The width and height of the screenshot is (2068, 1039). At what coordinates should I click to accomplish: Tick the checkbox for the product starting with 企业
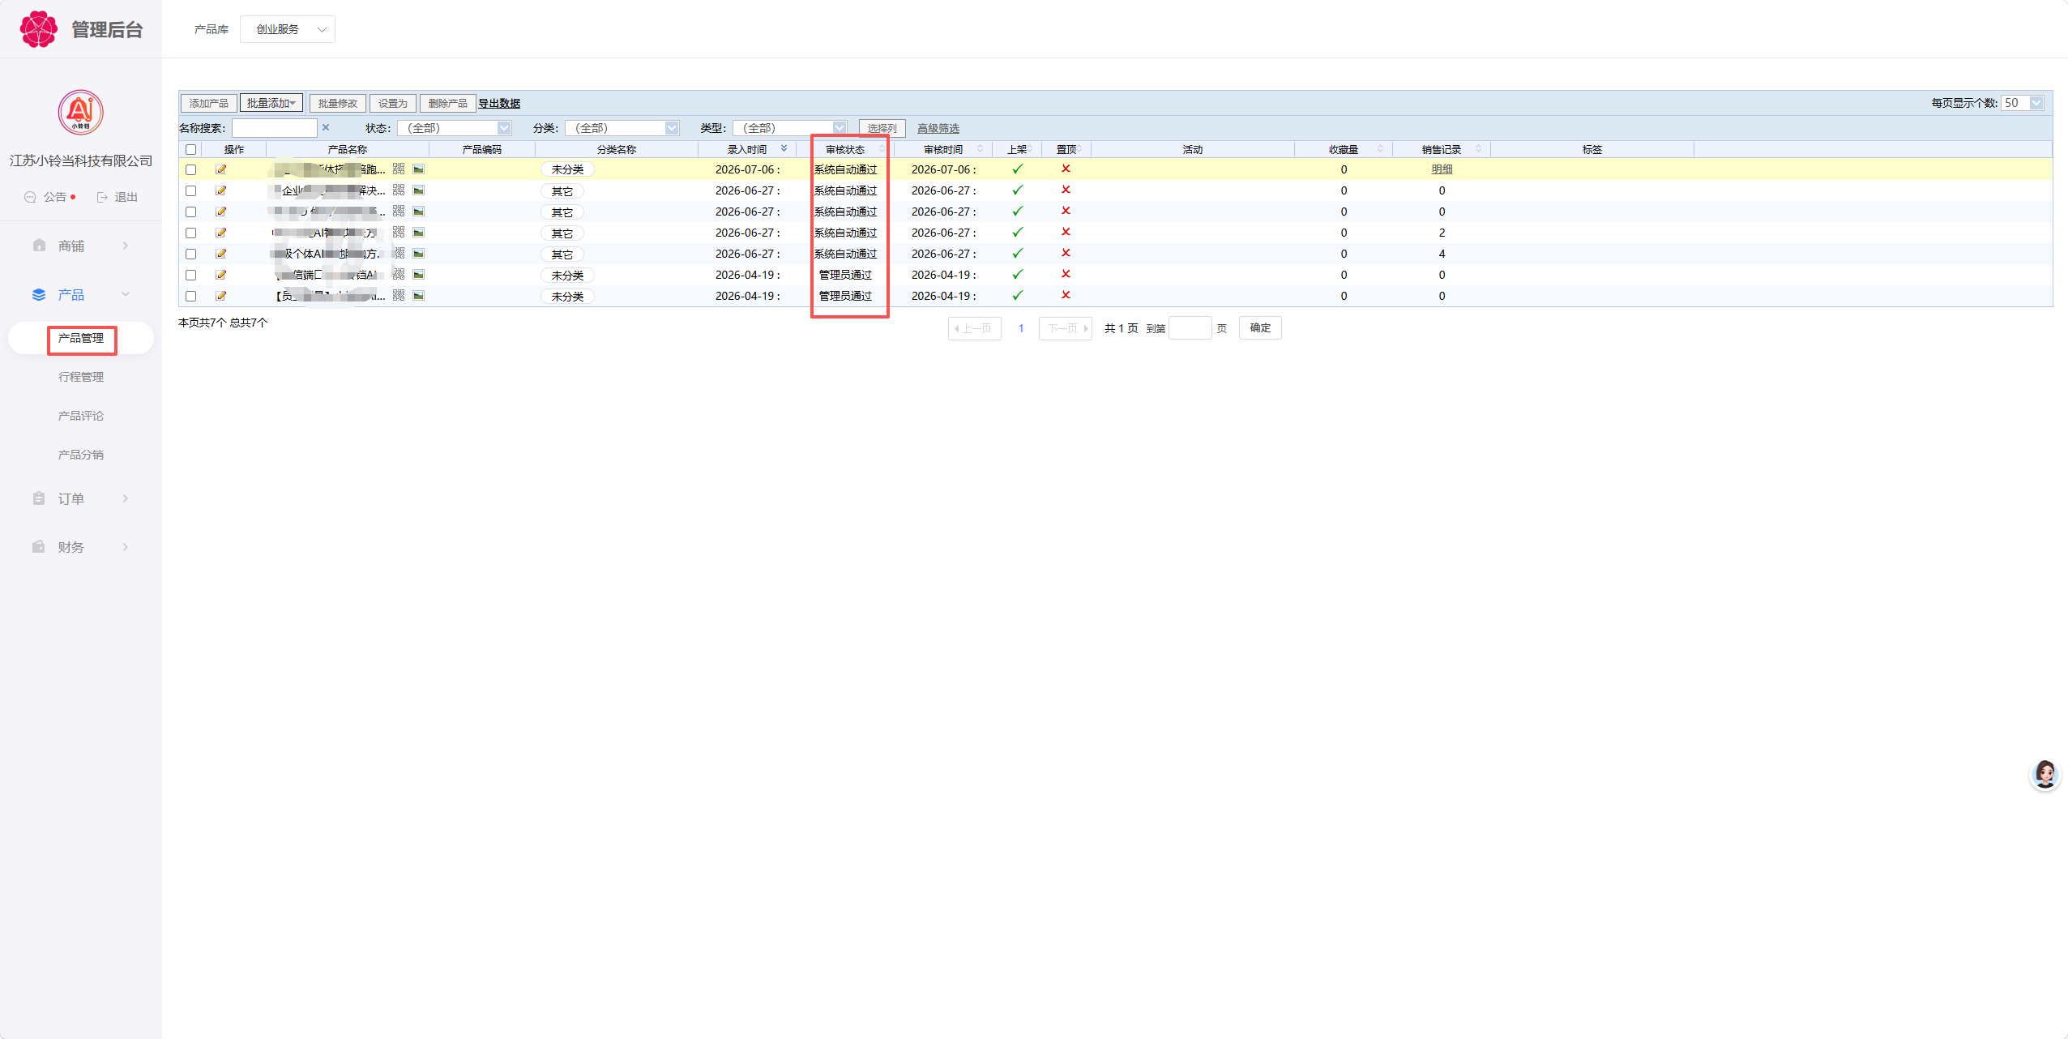click(191, 190)
